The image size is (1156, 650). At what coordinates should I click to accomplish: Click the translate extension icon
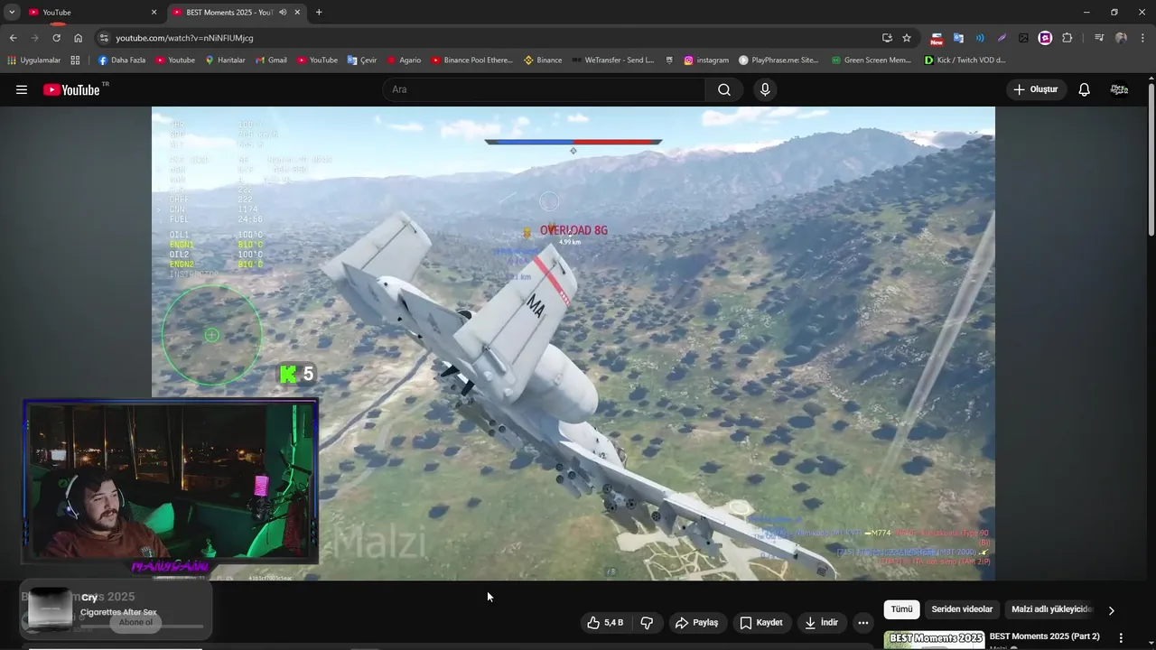[958, 38]
